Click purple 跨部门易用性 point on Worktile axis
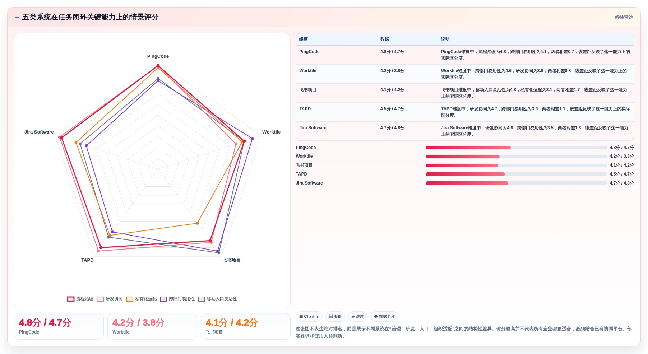 point(253,138)
